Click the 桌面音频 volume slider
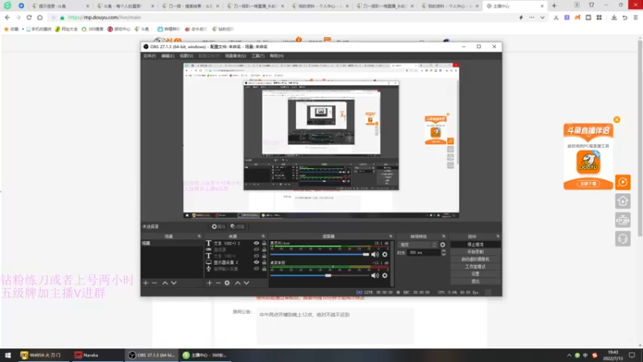The height and width of the screenshot is (362, 643). [x=320, y=275]
